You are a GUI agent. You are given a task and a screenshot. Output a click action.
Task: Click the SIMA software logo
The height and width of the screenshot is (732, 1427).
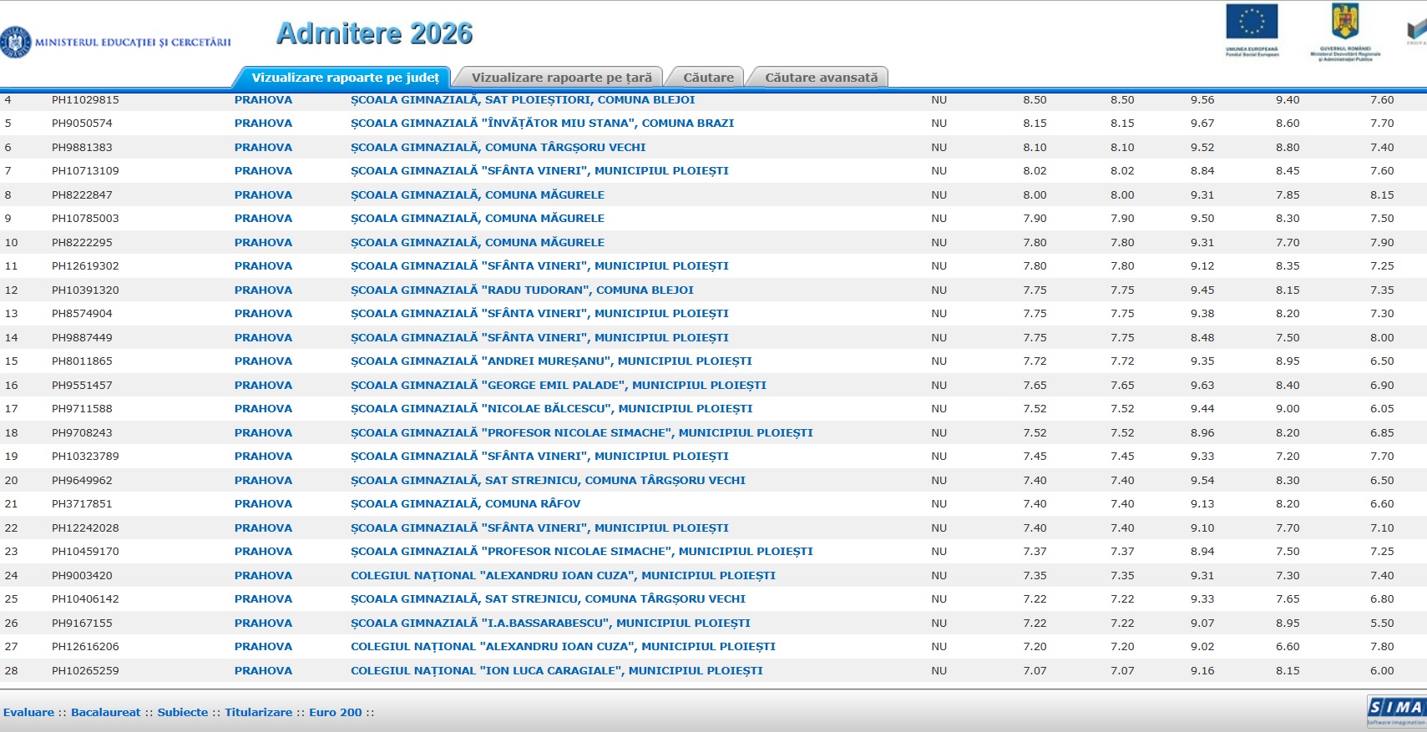click(x=1396, y=710)
